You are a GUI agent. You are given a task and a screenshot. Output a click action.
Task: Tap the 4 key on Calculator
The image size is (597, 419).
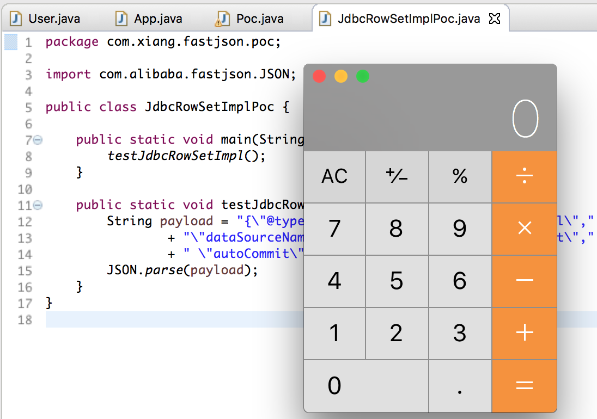(x=334, y=281)
